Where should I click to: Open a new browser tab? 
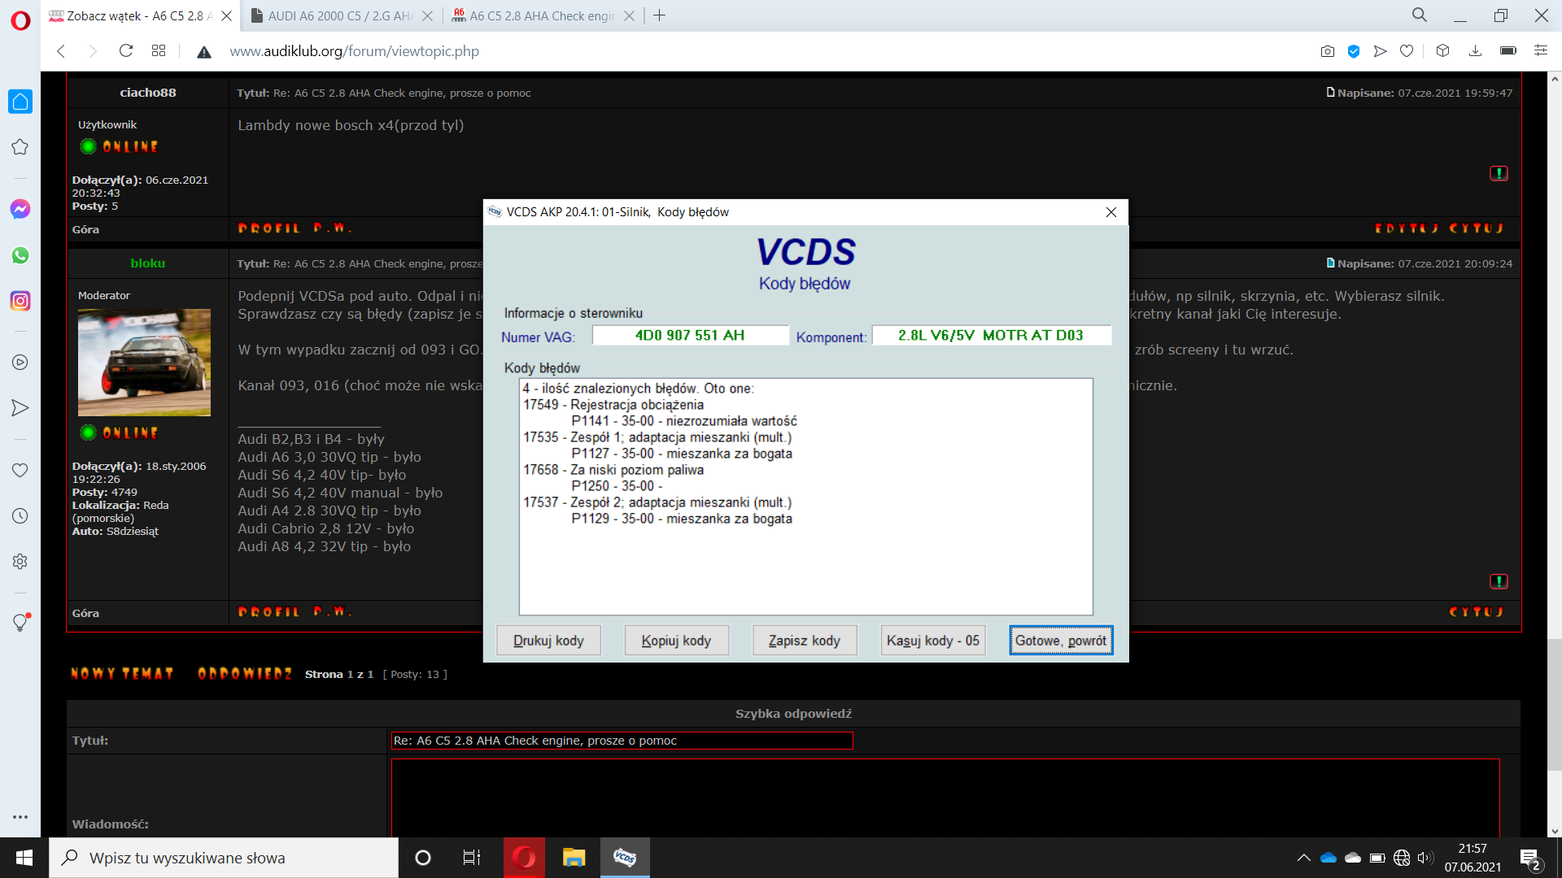(660, 15)
